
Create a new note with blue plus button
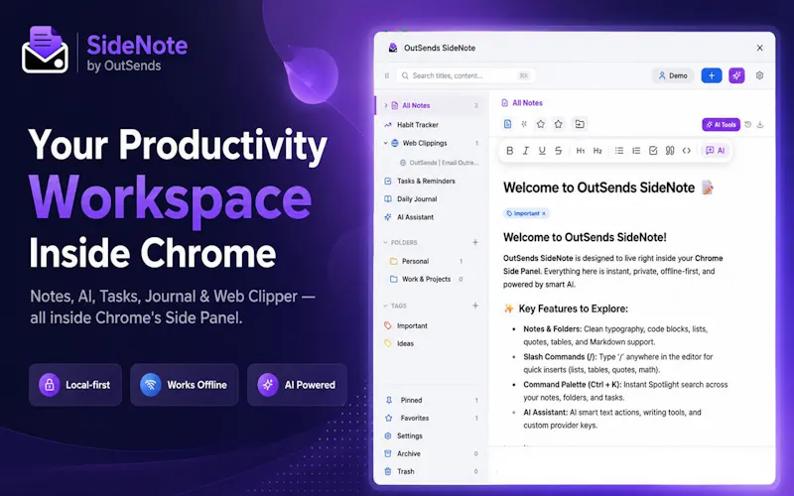point(712,75)
